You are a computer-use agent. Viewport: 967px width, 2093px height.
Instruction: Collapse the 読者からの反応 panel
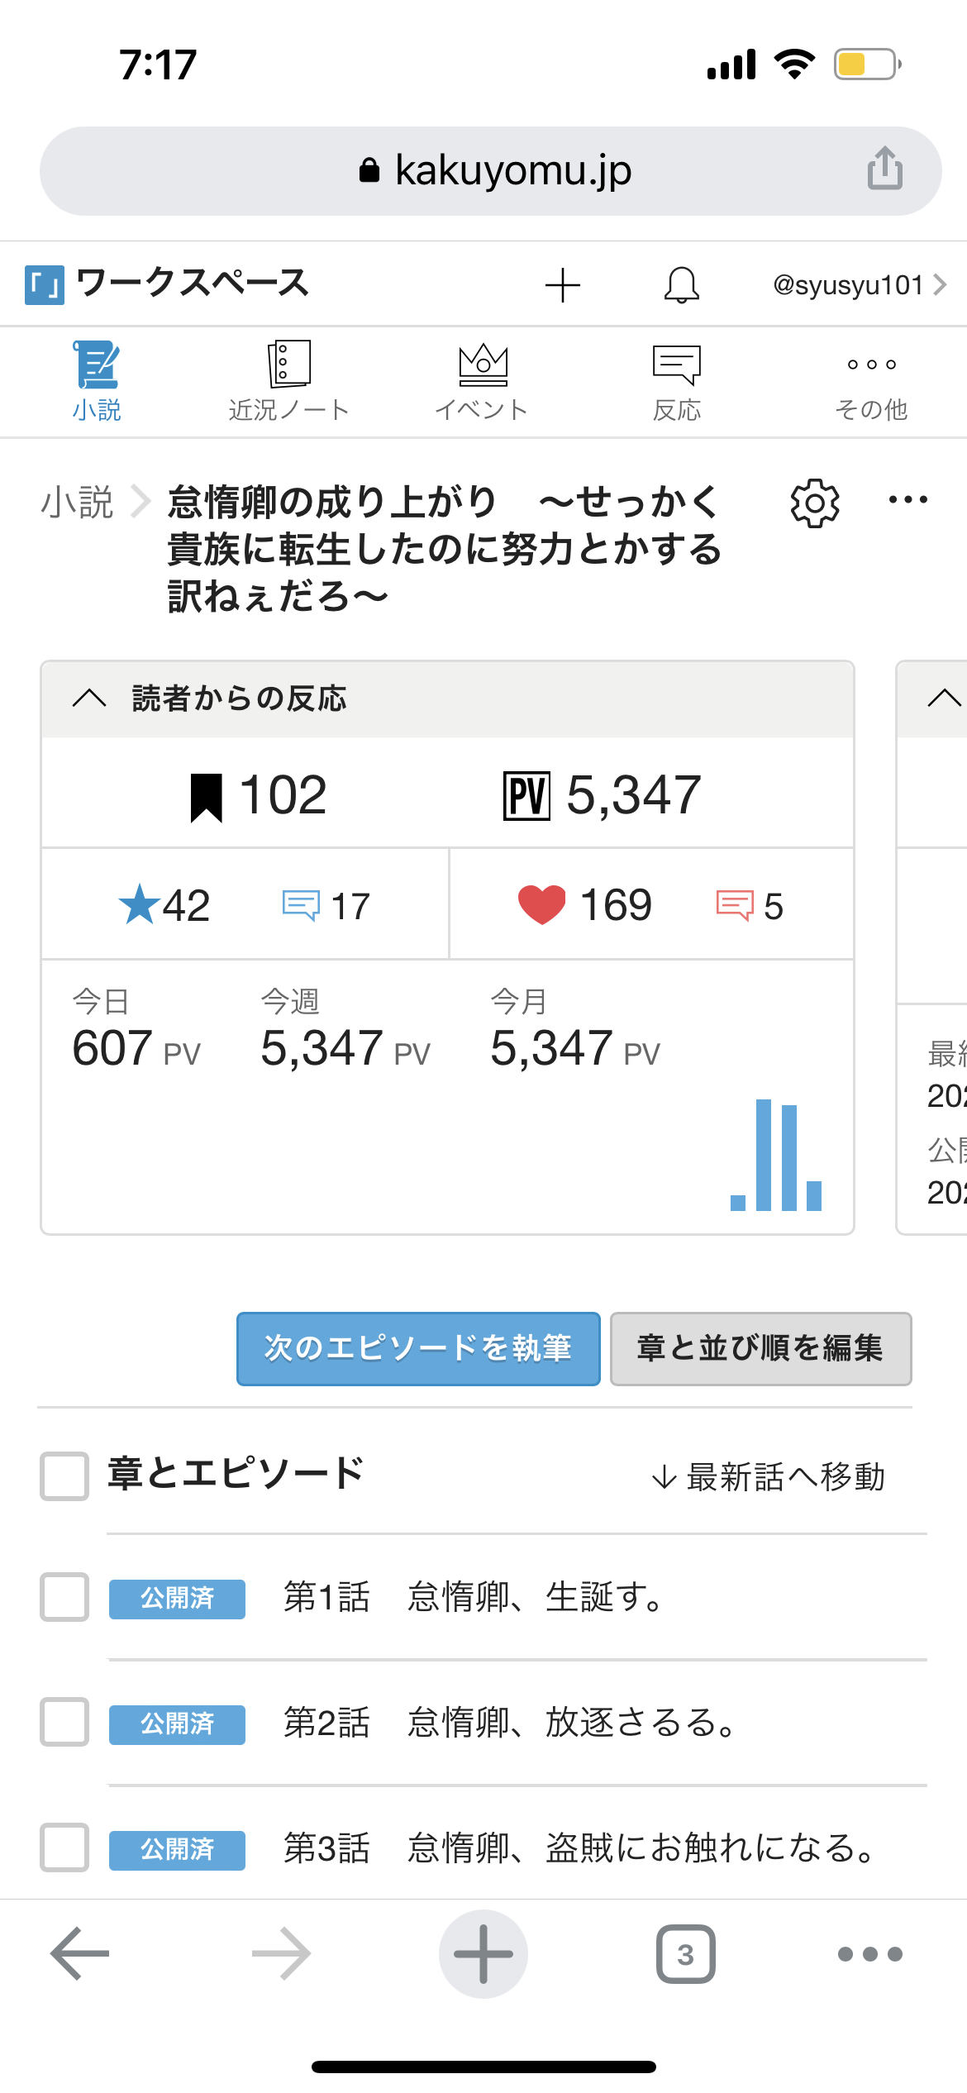coord(89,698)
